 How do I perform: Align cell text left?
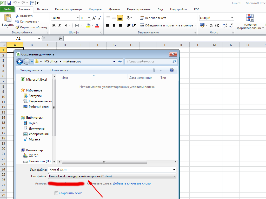(x=108, y=25)
